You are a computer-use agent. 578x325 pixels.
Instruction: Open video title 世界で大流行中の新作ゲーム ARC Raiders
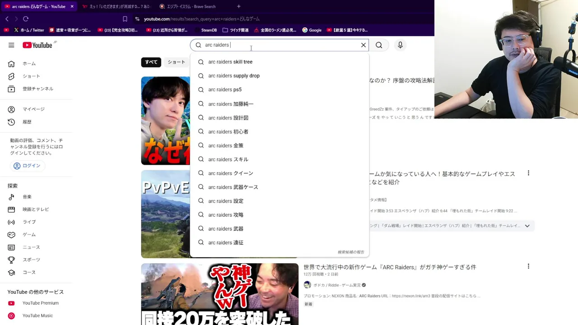[390, 267]
